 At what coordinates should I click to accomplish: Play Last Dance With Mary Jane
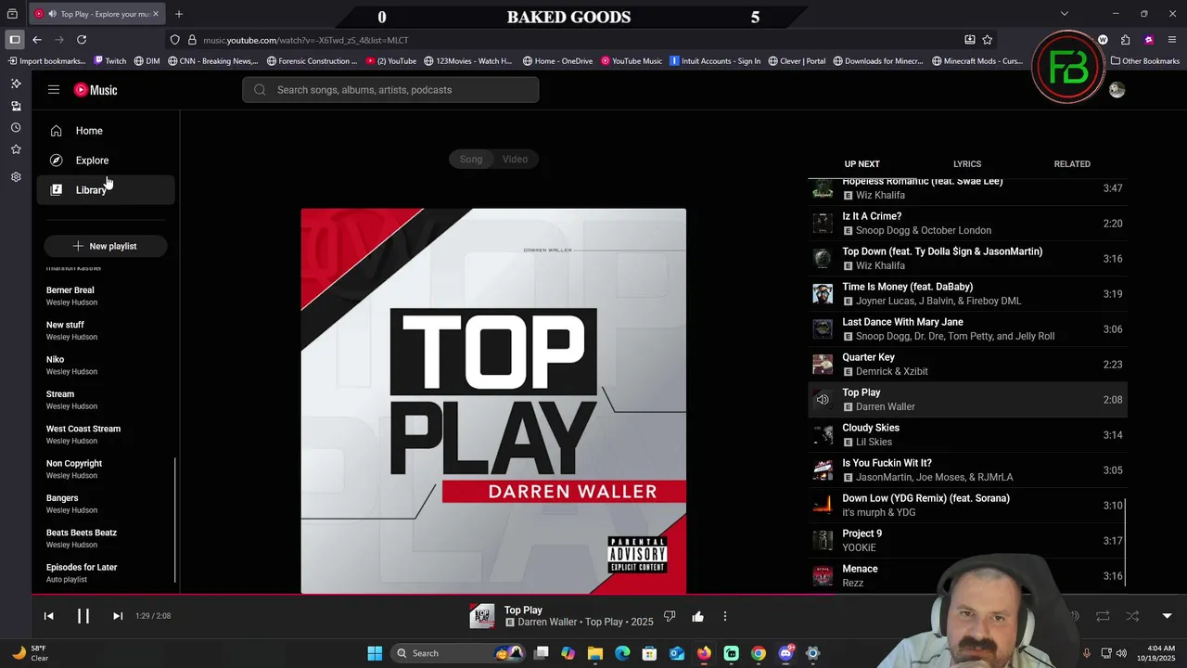[x=968, y=329]
